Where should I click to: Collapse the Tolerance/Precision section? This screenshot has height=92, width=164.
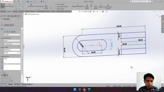(x=20, y=38)
